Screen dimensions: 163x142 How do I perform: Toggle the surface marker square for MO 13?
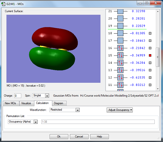click(150, 70)
